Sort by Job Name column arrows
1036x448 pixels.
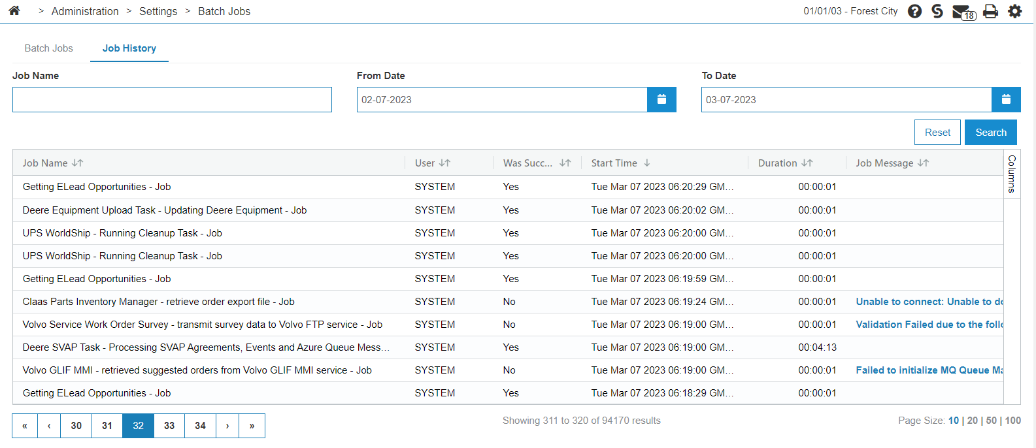click(x=78, y=163)
